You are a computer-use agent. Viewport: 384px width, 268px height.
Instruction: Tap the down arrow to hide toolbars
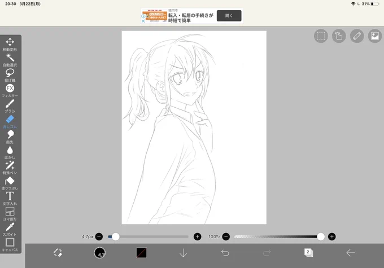[x=183, y=253]
